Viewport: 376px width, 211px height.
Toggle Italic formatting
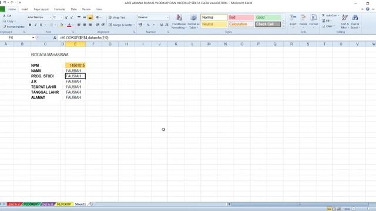coord(35,25)
